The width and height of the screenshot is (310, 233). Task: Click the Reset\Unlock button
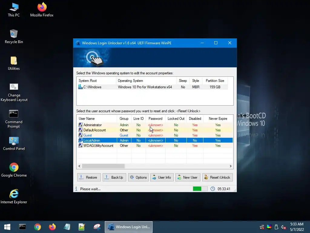pos(217,177)
